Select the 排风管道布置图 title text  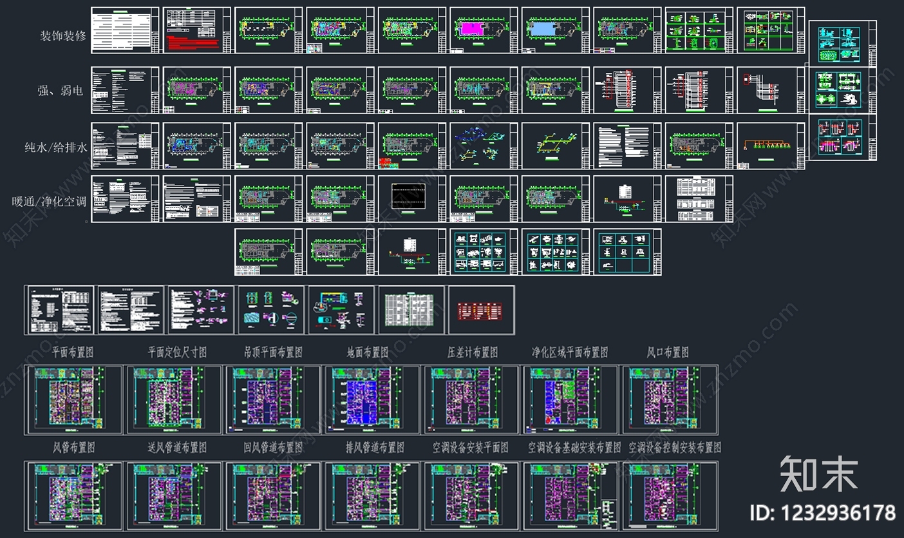coord(375,447)
